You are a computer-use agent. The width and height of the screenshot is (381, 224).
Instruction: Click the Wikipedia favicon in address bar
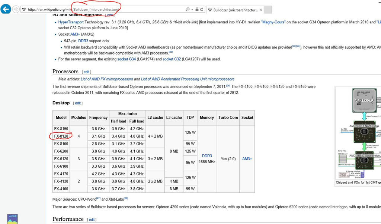pyautogui.click(x=24, y=9)
